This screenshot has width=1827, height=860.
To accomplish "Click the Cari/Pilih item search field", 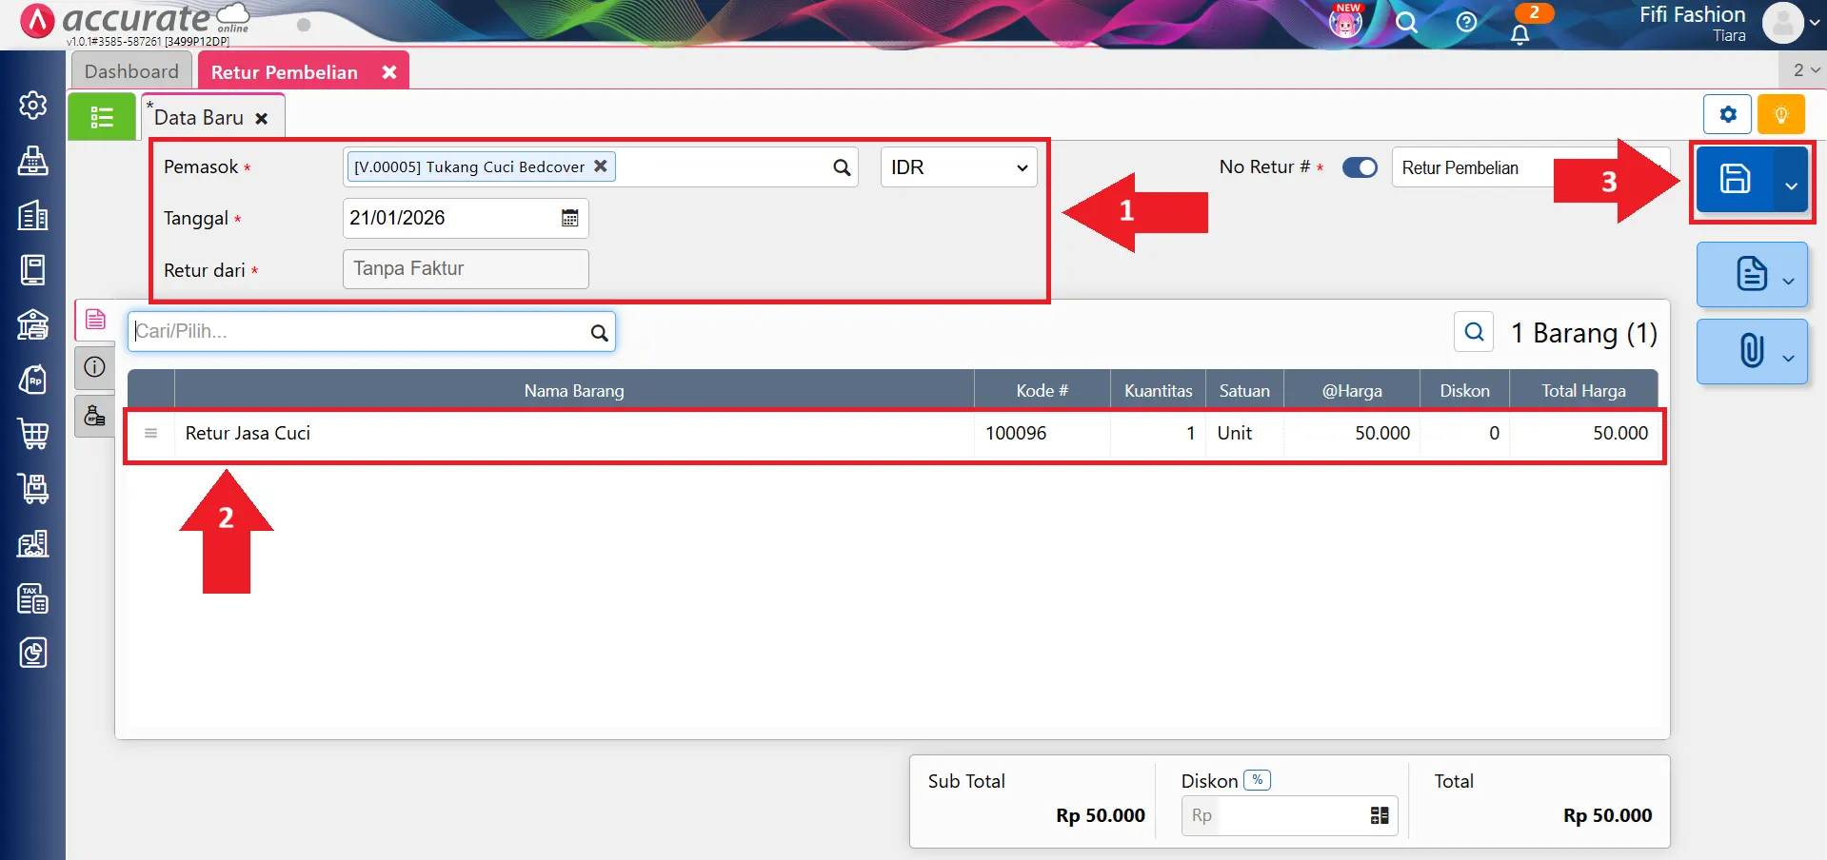I will (360, 332).
